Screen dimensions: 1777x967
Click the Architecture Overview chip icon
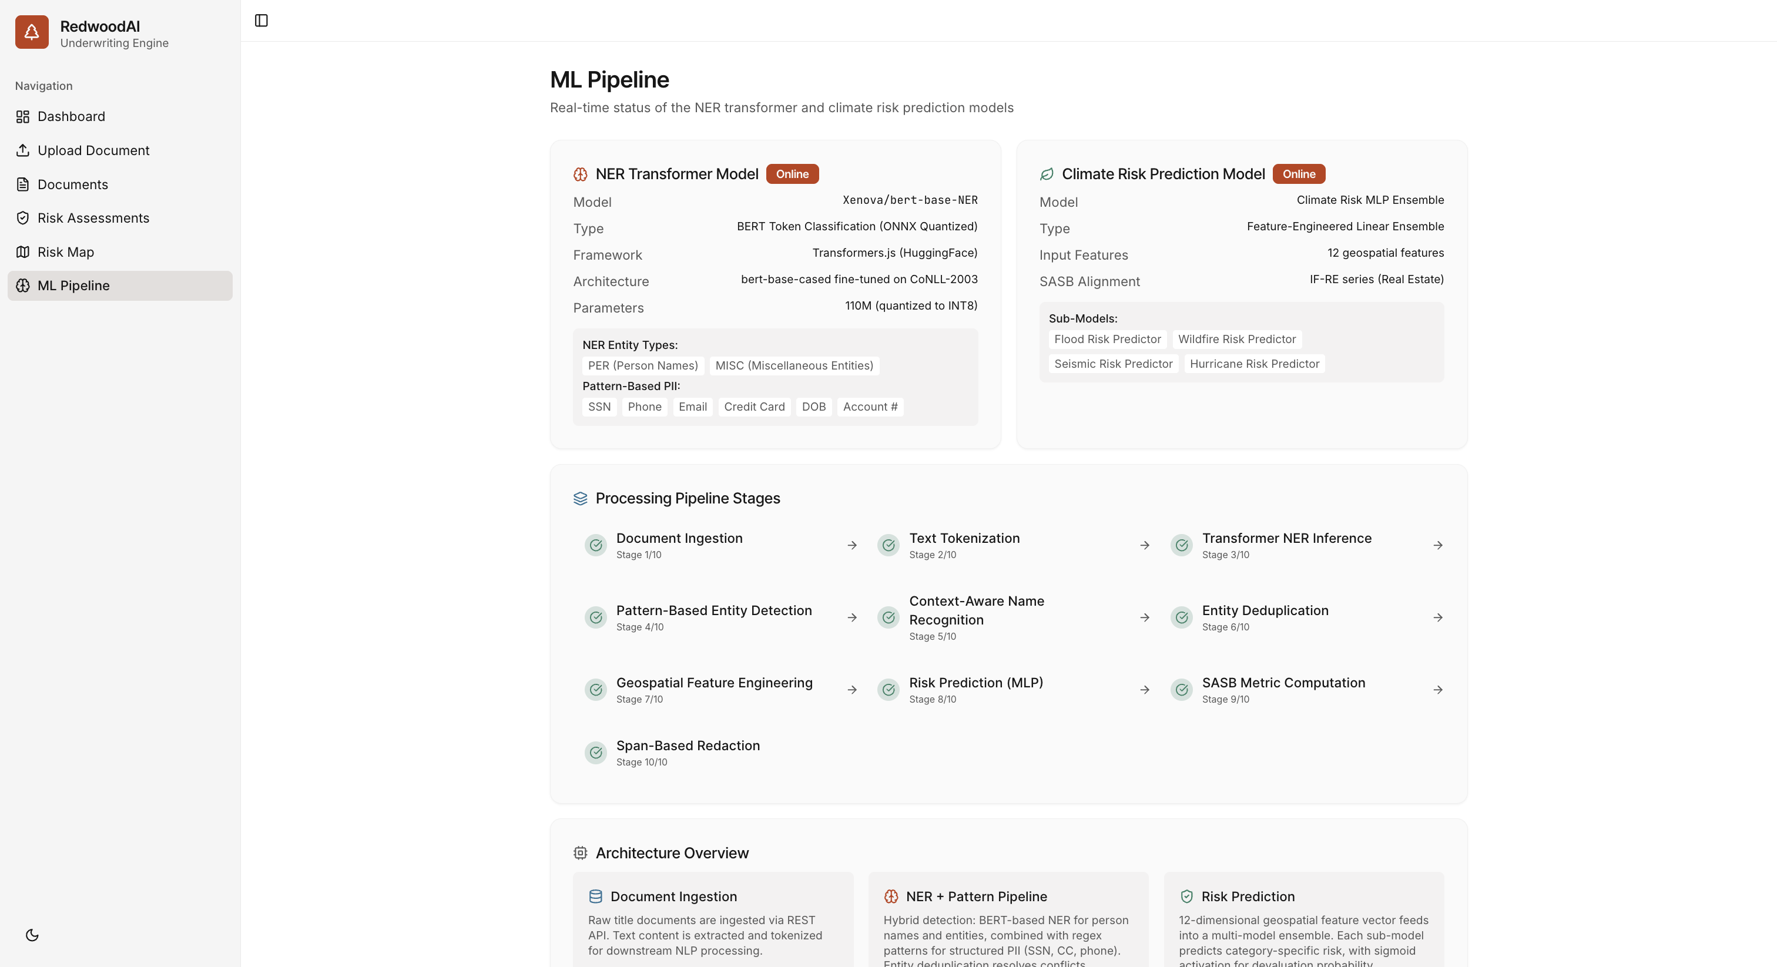click(x=580, y=853)
